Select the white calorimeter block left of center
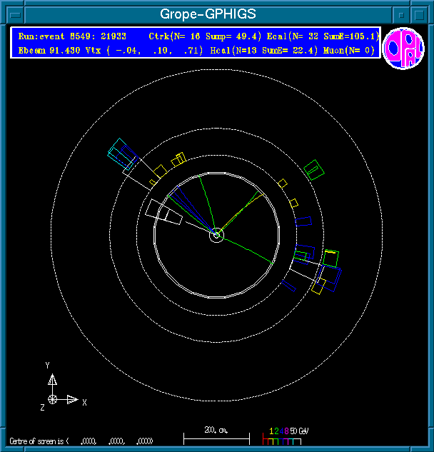Screen dimensions: 434x452 [162, 211]
